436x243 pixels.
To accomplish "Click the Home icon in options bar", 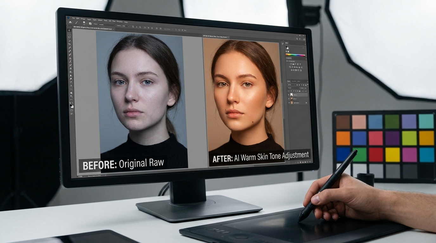I will [x=70, y=22].
